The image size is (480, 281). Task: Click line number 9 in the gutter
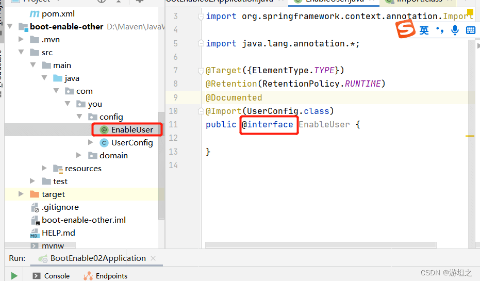click(175, 97)
